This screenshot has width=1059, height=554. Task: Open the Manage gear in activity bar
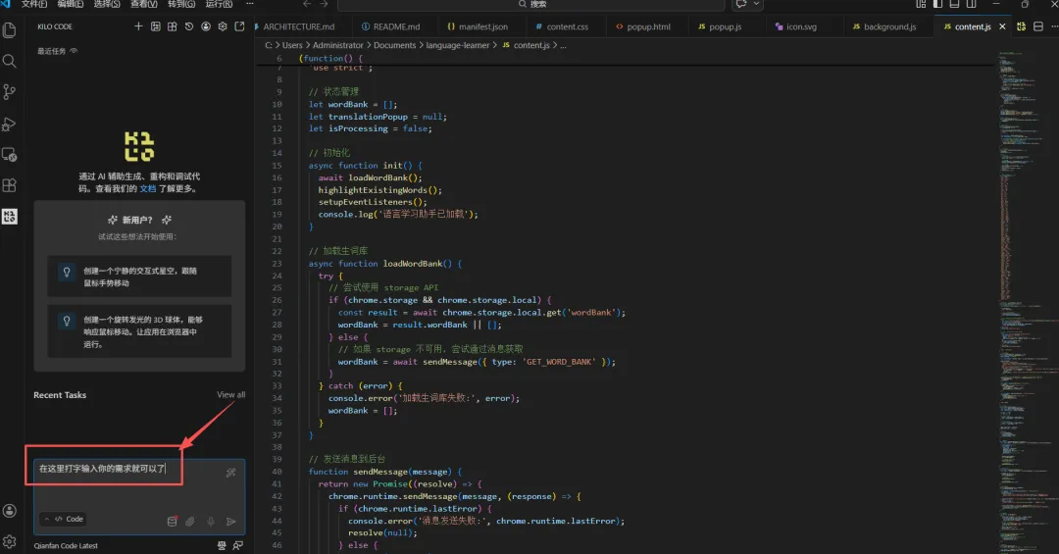click(10, 541)
